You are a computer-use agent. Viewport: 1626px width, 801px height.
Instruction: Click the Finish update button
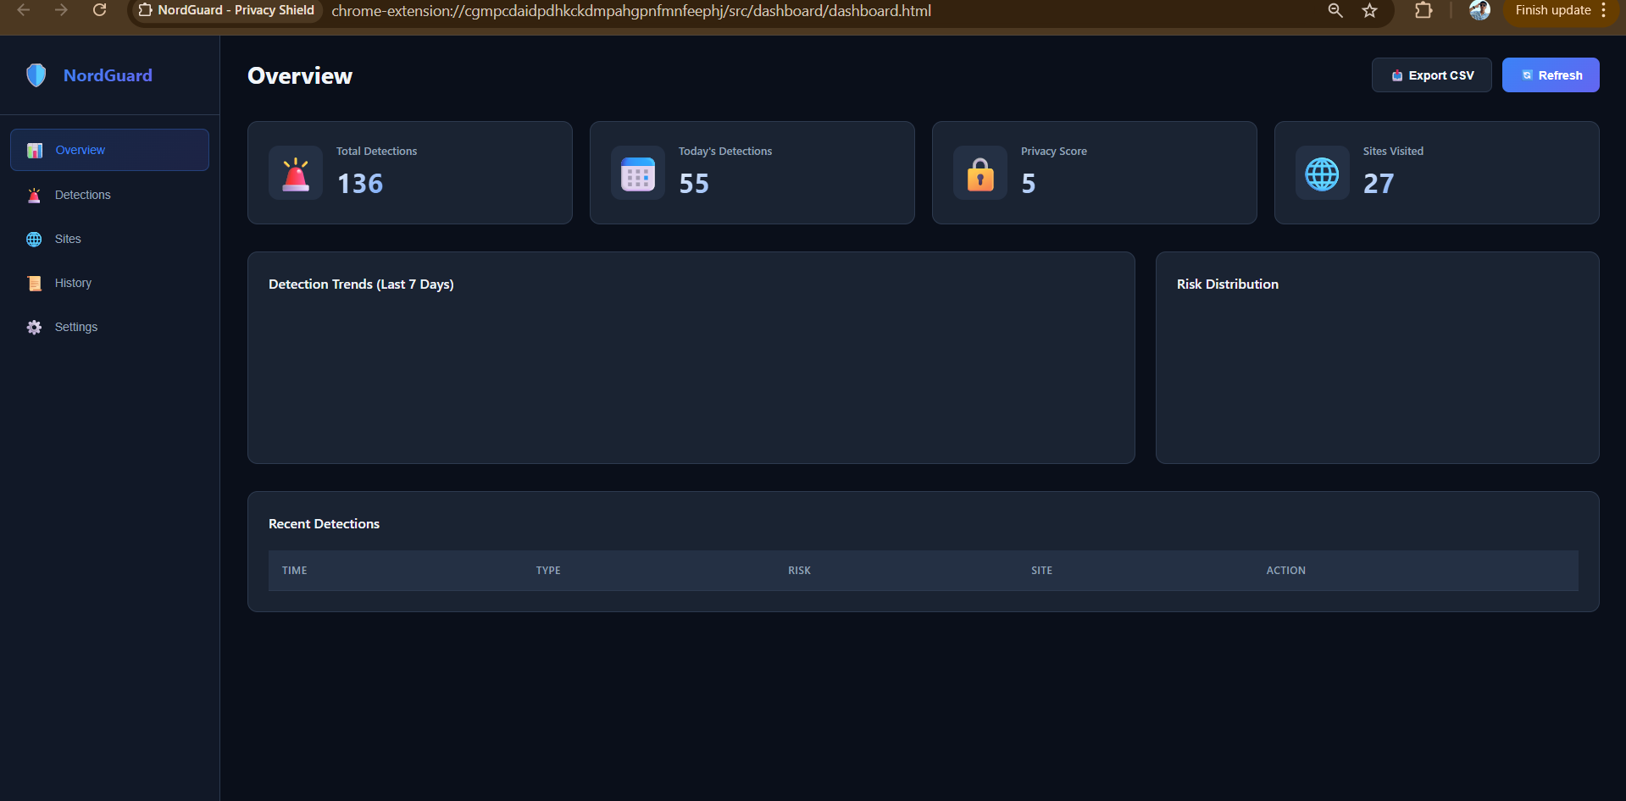tap(1552, 10)
